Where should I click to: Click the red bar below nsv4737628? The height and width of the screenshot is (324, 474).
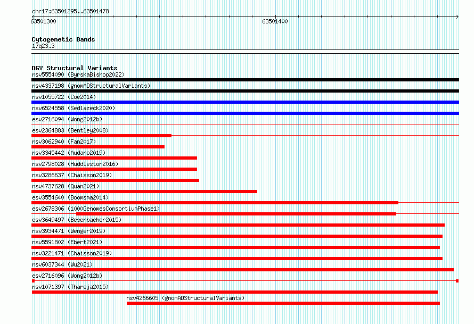(x=144, y=192)
